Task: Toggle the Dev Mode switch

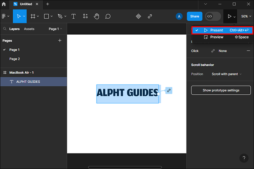Action: 213,16
